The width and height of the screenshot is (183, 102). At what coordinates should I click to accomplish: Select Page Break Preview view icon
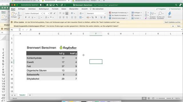pyautogui.click(x=153, y=98)
